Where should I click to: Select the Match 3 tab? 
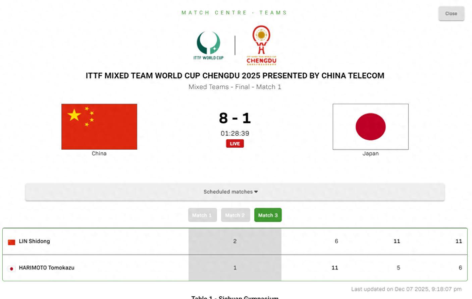tap(268, 215)
